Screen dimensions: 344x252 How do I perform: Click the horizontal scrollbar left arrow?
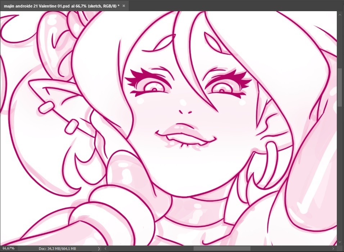(105, 248)
